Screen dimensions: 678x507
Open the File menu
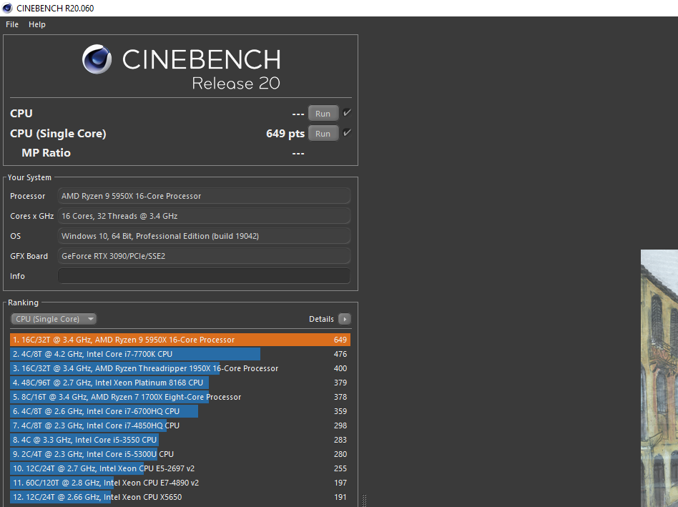[12, 24]
